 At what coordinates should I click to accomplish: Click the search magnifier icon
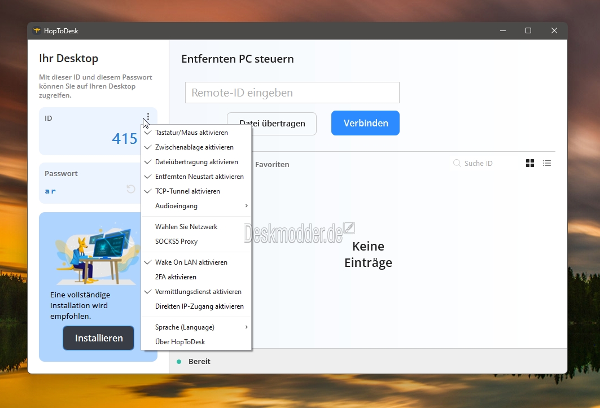pos(457,164)
